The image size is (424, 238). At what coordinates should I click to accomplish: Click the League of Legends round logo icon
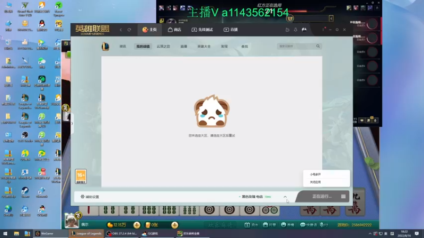[x=105, y=47]
